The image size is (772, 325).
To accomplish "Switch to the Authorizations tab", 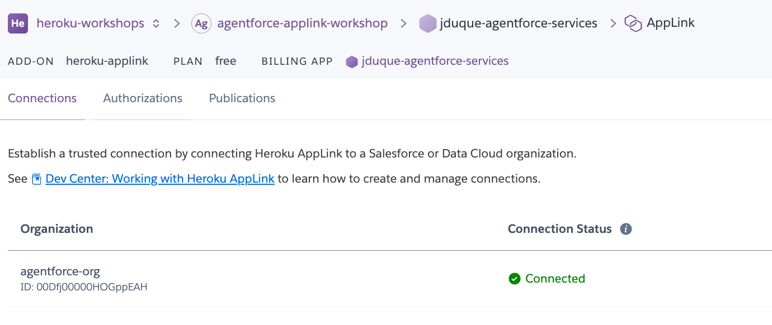I will pyautogui.click(x=142, y=98).
